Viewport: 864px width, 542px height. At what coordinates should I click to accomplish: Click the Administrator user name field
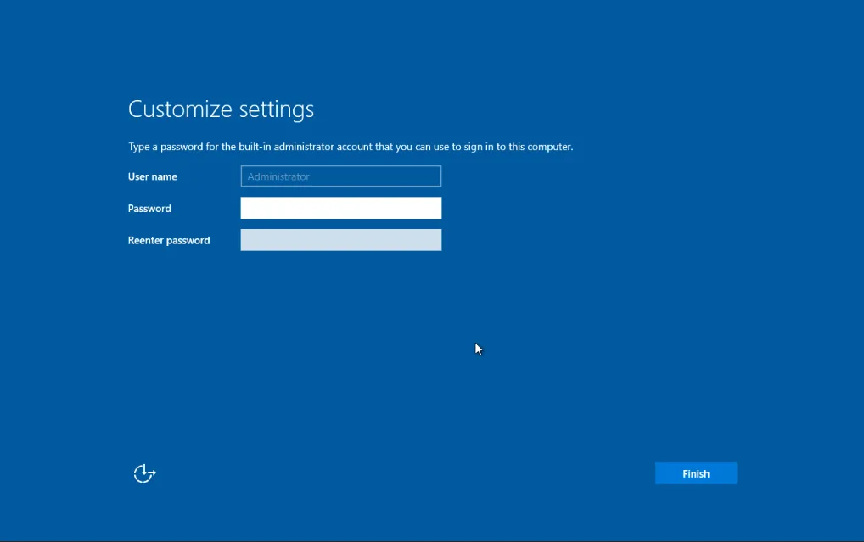coord(340,176)
